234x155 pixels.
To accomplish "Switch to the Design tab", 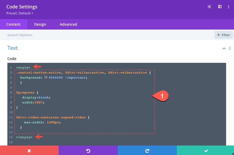I will [x=40, y=24].
